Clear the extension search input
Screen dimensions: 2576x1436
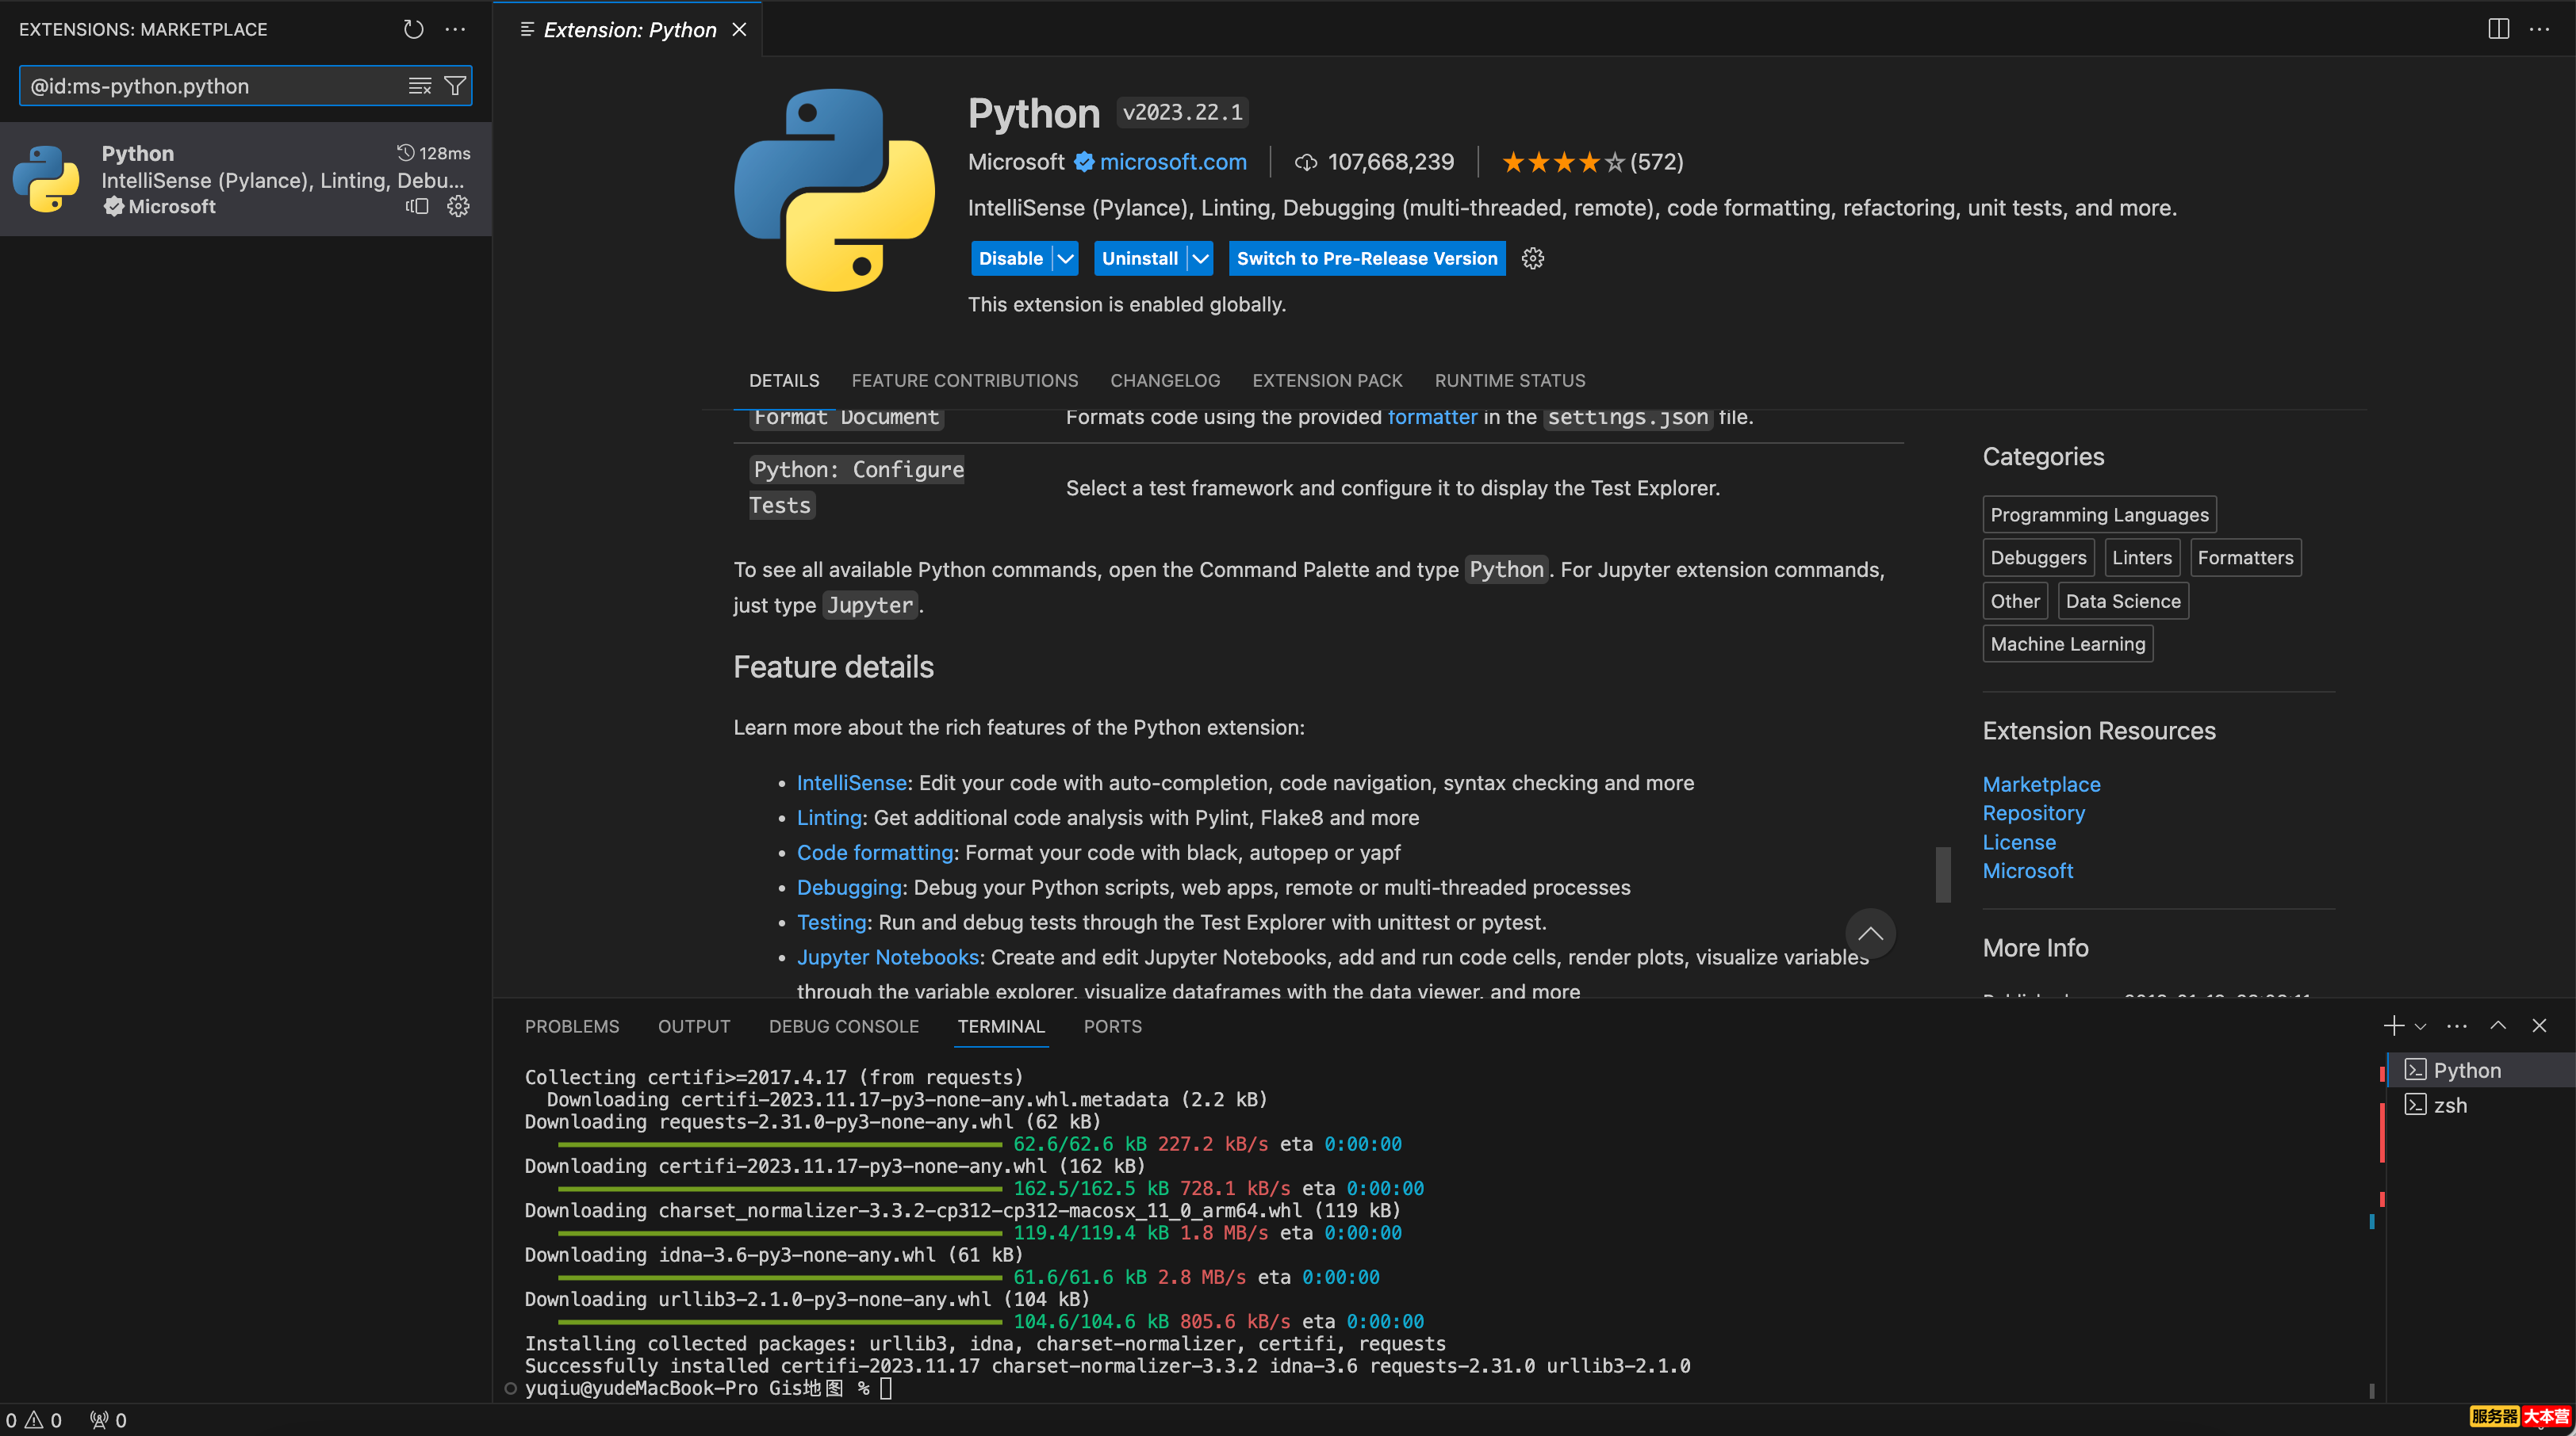[x=419, y=86]
